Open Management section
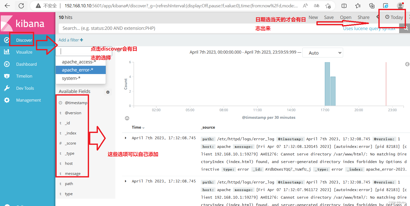410x206 pixels. pyautogui.click(x=28, y=100)
